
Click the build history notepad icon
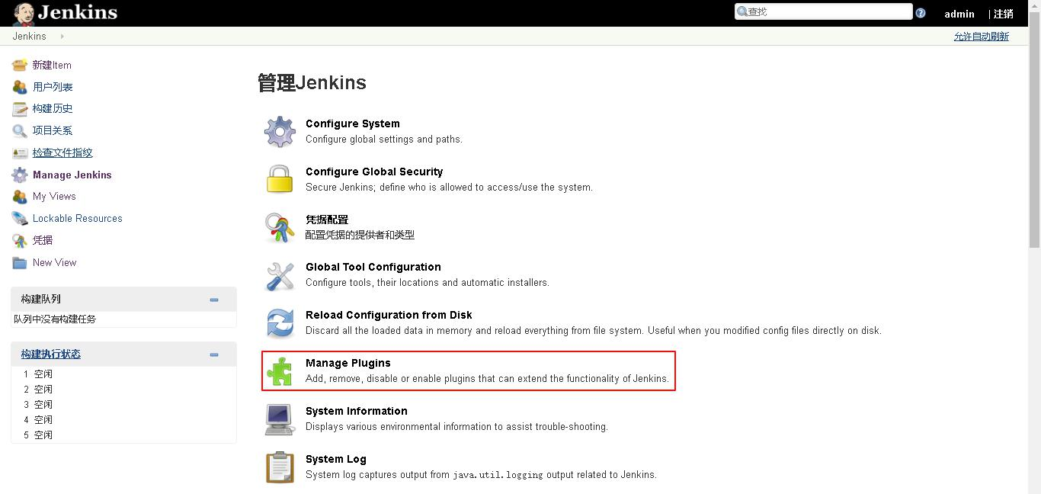point(20,108)
